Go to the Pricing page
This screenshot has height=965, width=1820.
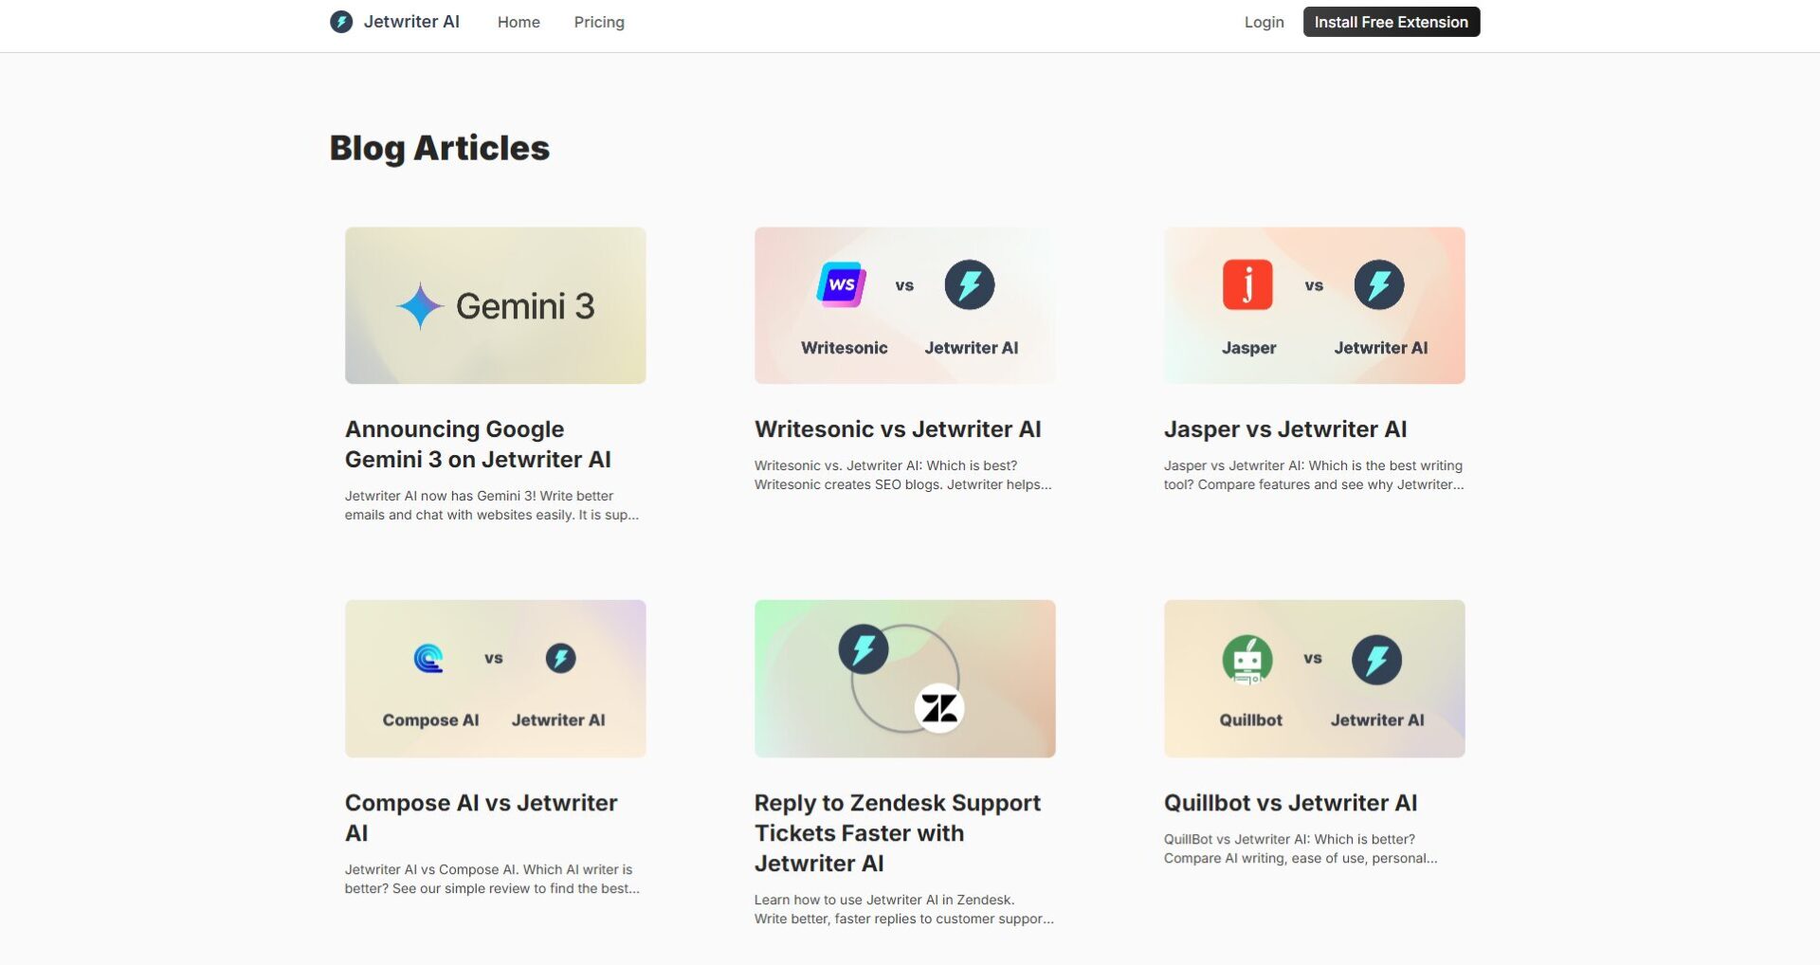coord(599,22)
